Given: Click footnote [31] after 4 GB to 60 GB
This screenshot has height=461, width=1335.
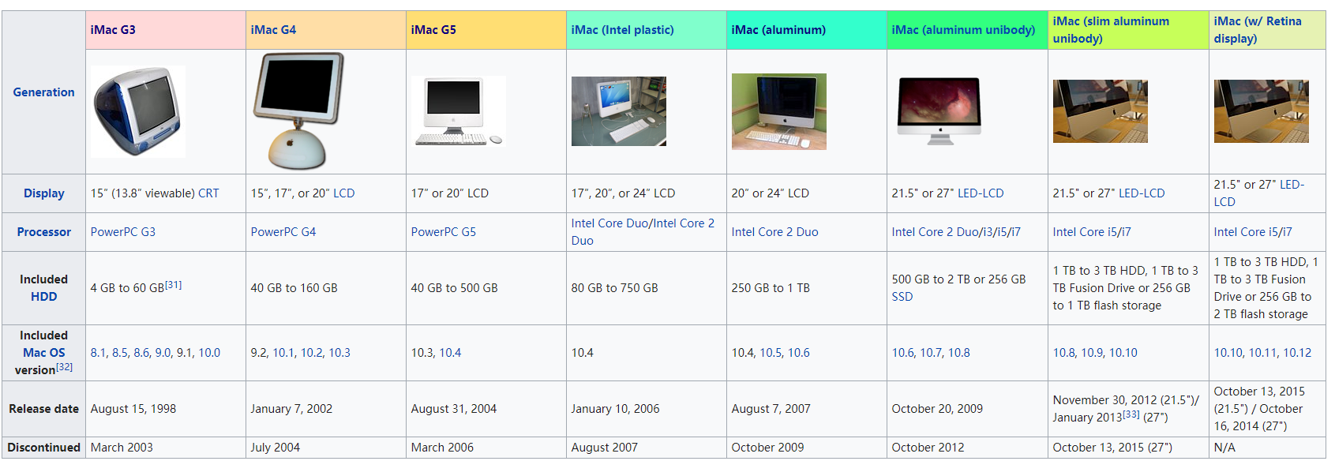Looking at the screenshot, I should point(174,285).
